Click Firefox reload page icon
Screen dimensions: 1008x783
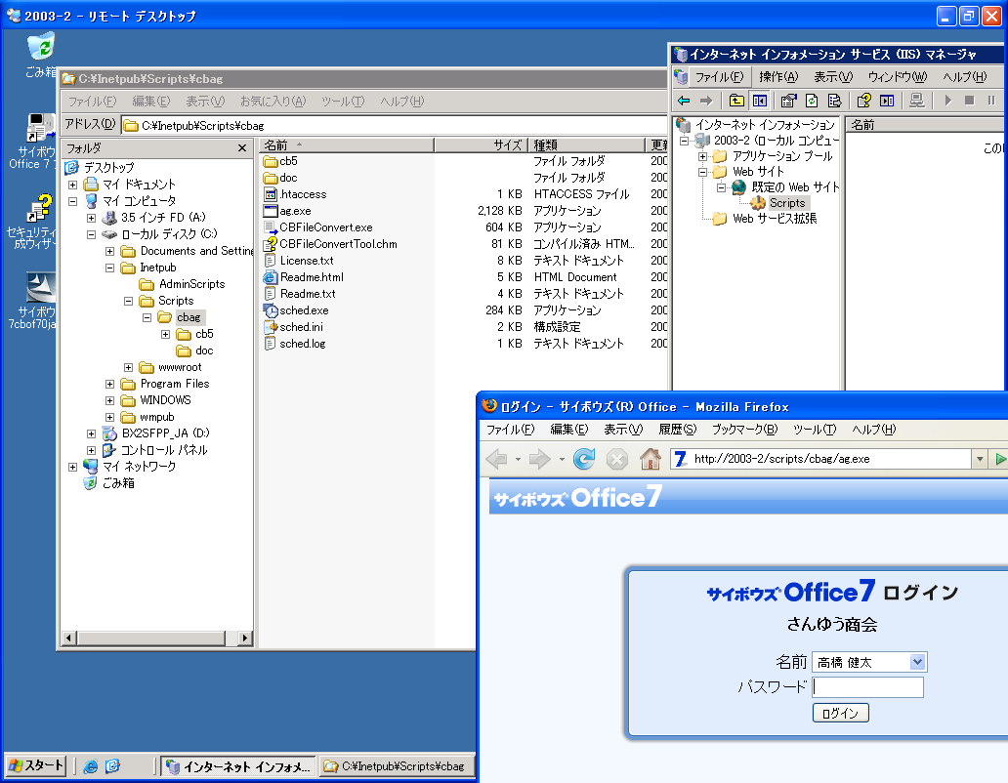[584, 459]
